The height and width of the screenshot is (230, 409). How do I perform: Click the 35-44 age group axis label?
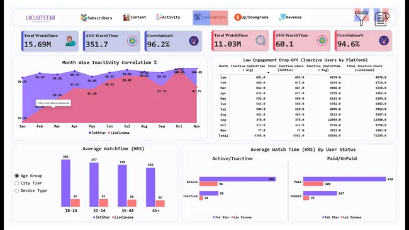[128, 211]
